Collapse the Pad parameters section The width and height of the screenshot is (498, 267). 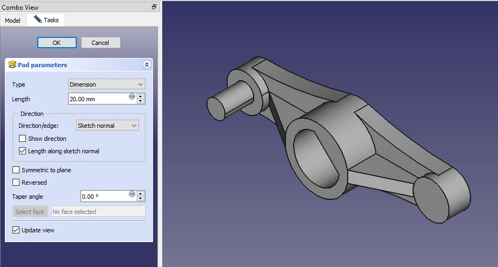[x=147, y=65]
